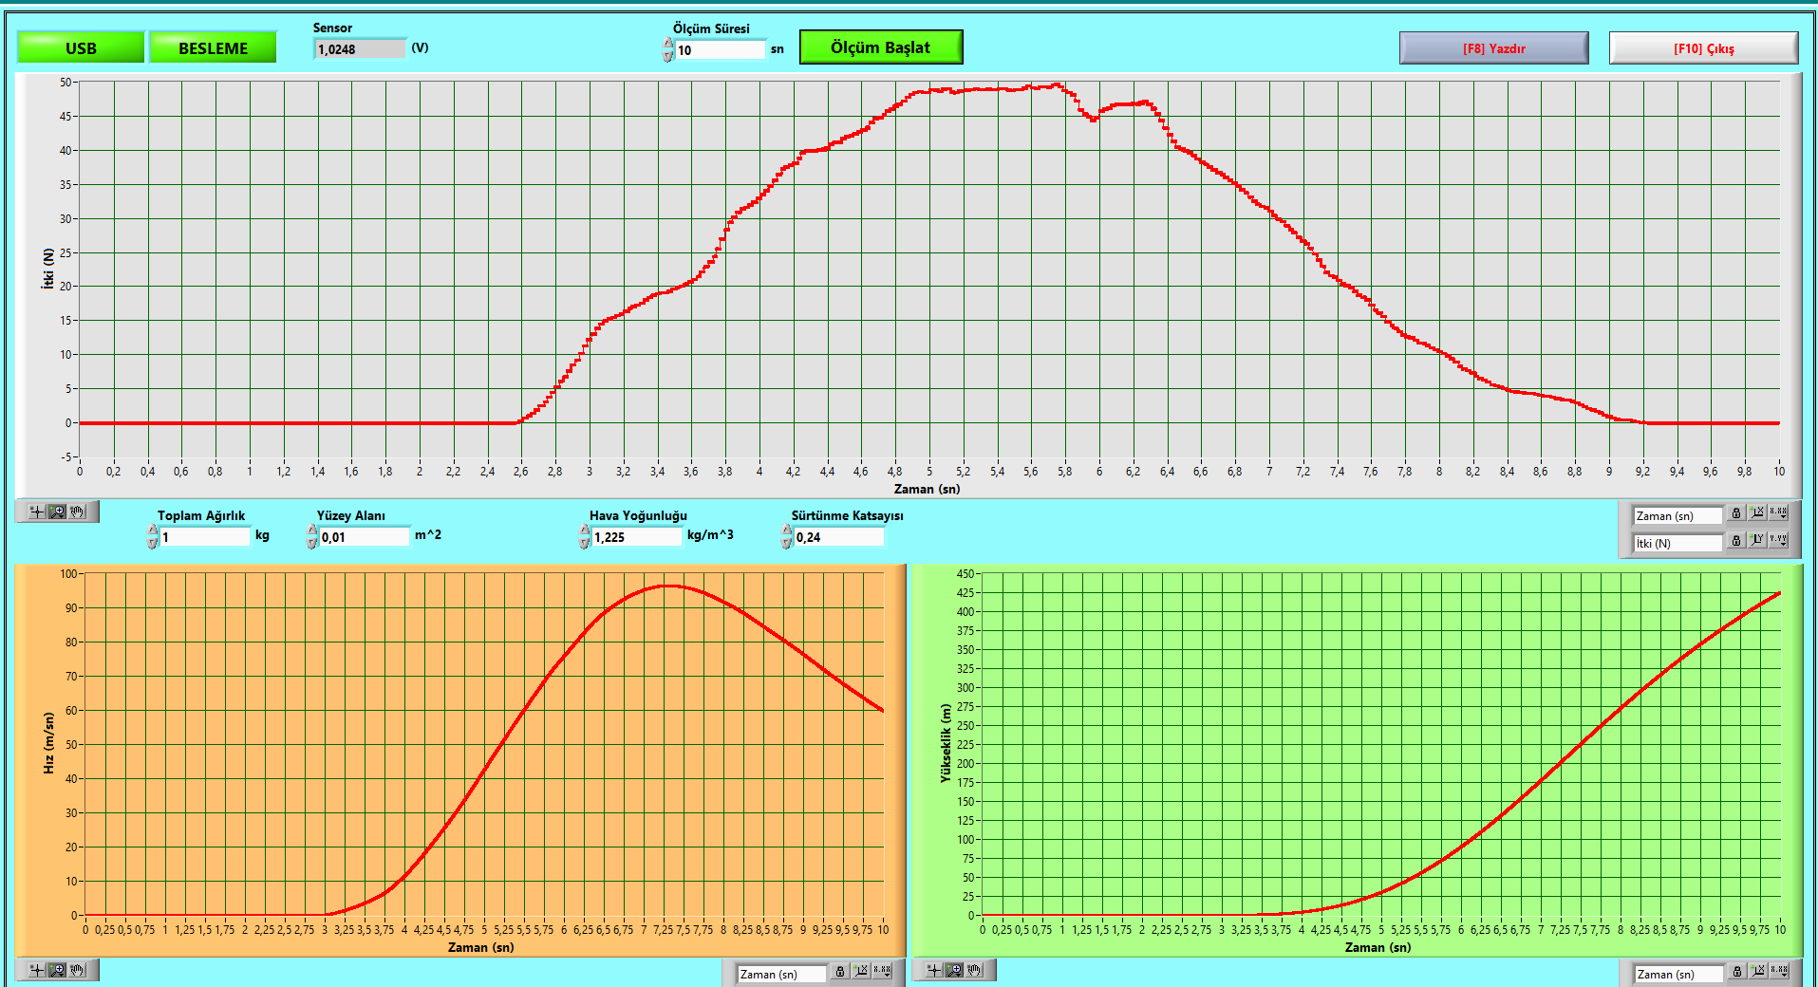Activate zoom tool below the Hız graph
This screenshot has width=1818, height=987.
coord(57,970)
